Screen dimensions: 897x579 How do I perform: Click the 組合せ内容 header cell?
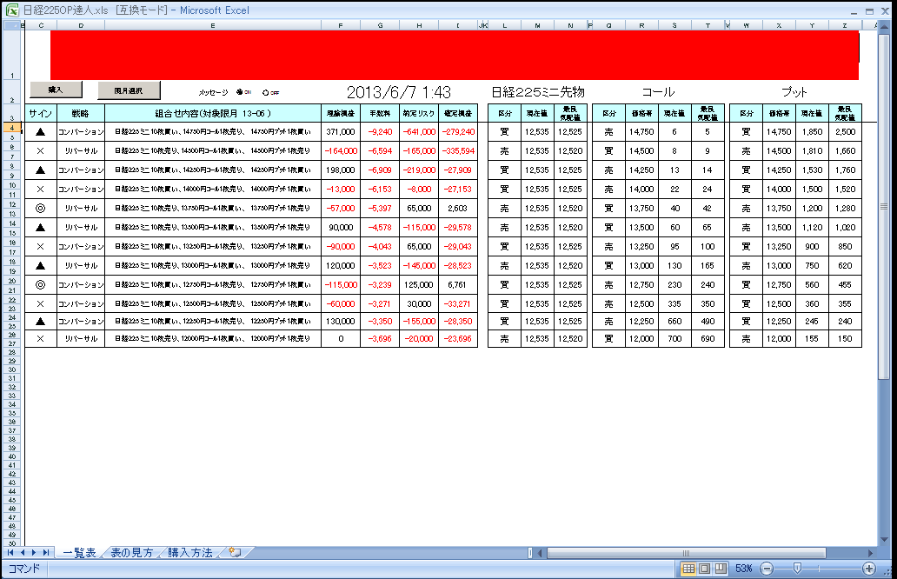click(213, 113)
